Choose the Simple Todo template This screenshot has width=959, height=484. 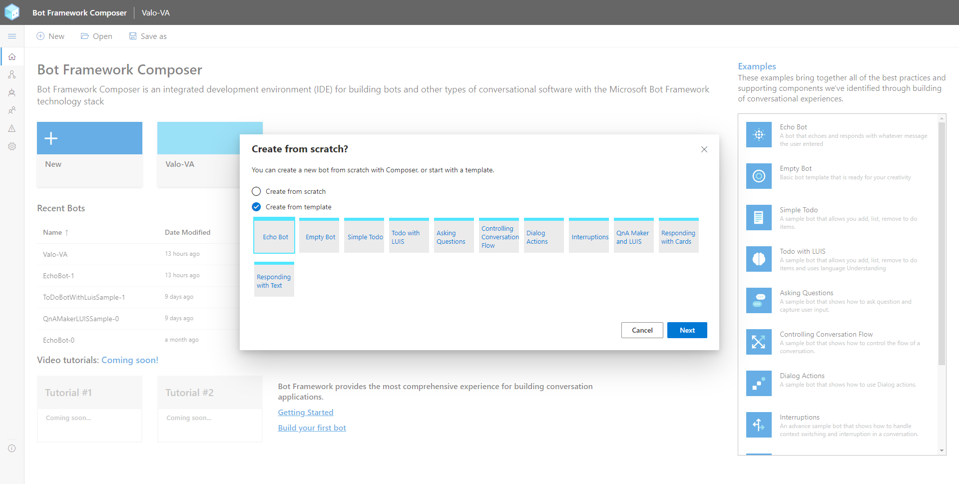(364, 235)
